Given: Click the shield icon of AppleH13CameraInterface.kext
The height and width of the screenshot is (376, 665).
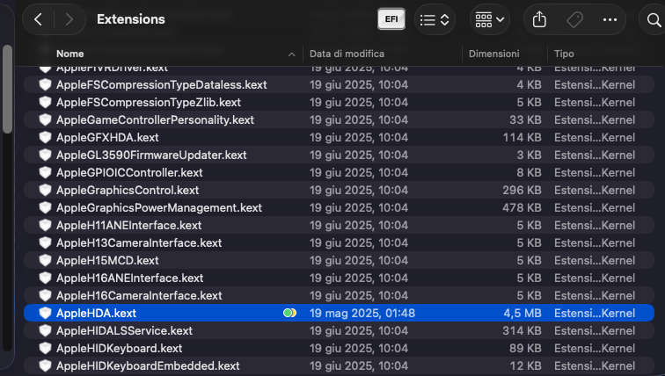Looking at the screenshot, I should pos(45,243).
